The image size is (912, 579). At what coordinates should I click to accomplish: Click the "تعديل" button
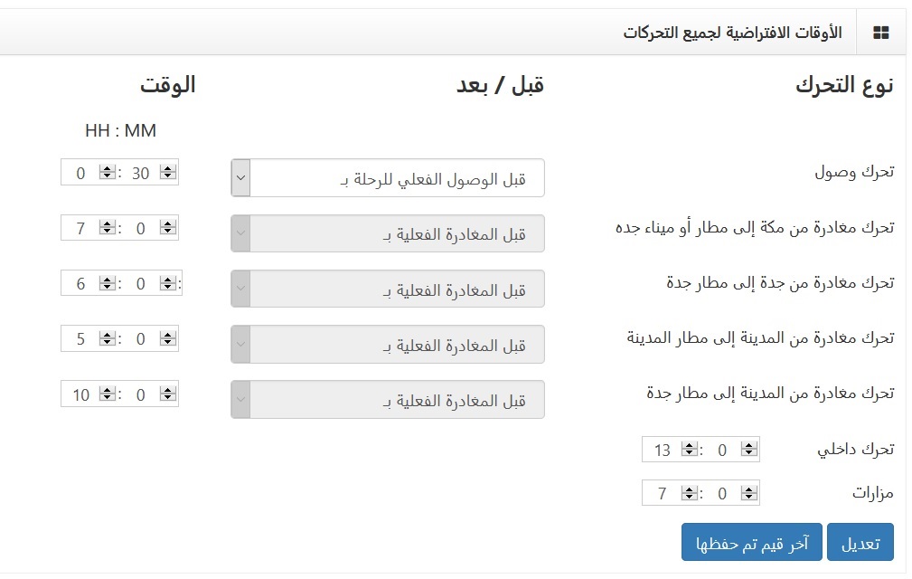(860, 542)
